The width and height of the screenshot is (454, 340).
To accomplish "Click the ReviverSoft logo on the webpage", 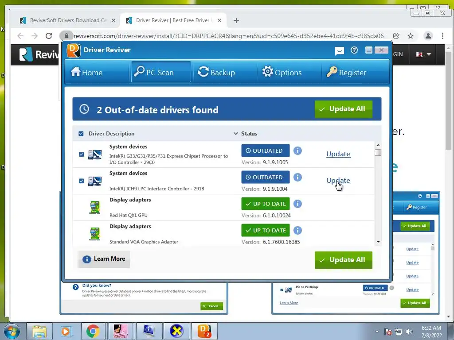I will click(x=39, y=54).
